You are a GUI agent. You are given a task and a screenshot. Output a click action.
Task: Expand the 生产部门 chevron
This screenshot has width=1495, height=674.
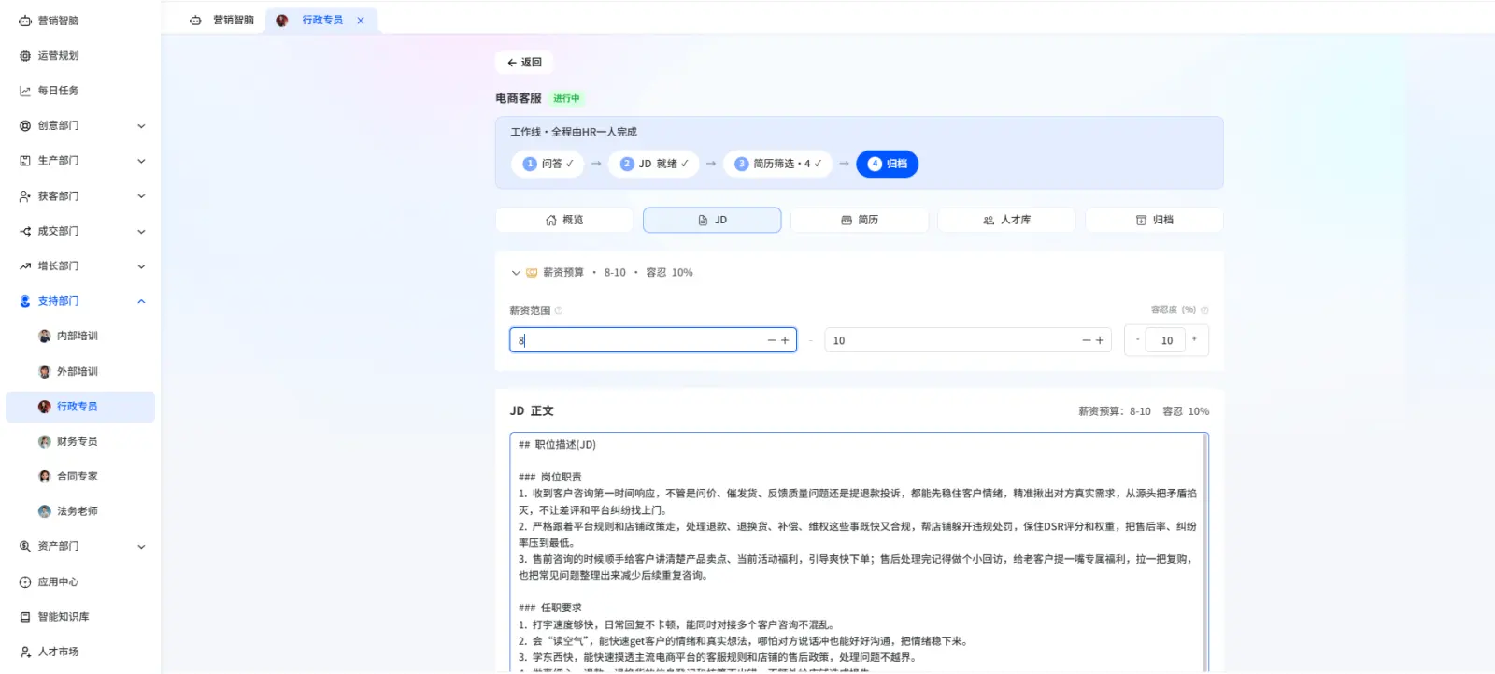click(x=141, y=161)
